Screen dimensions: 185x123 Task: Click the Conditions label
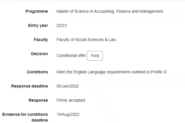pyautogui.click(x=37, y=72)
